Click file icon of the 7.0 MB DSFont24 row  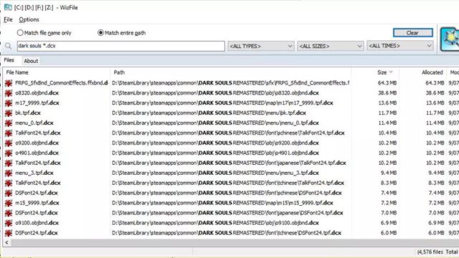[9, 213]
